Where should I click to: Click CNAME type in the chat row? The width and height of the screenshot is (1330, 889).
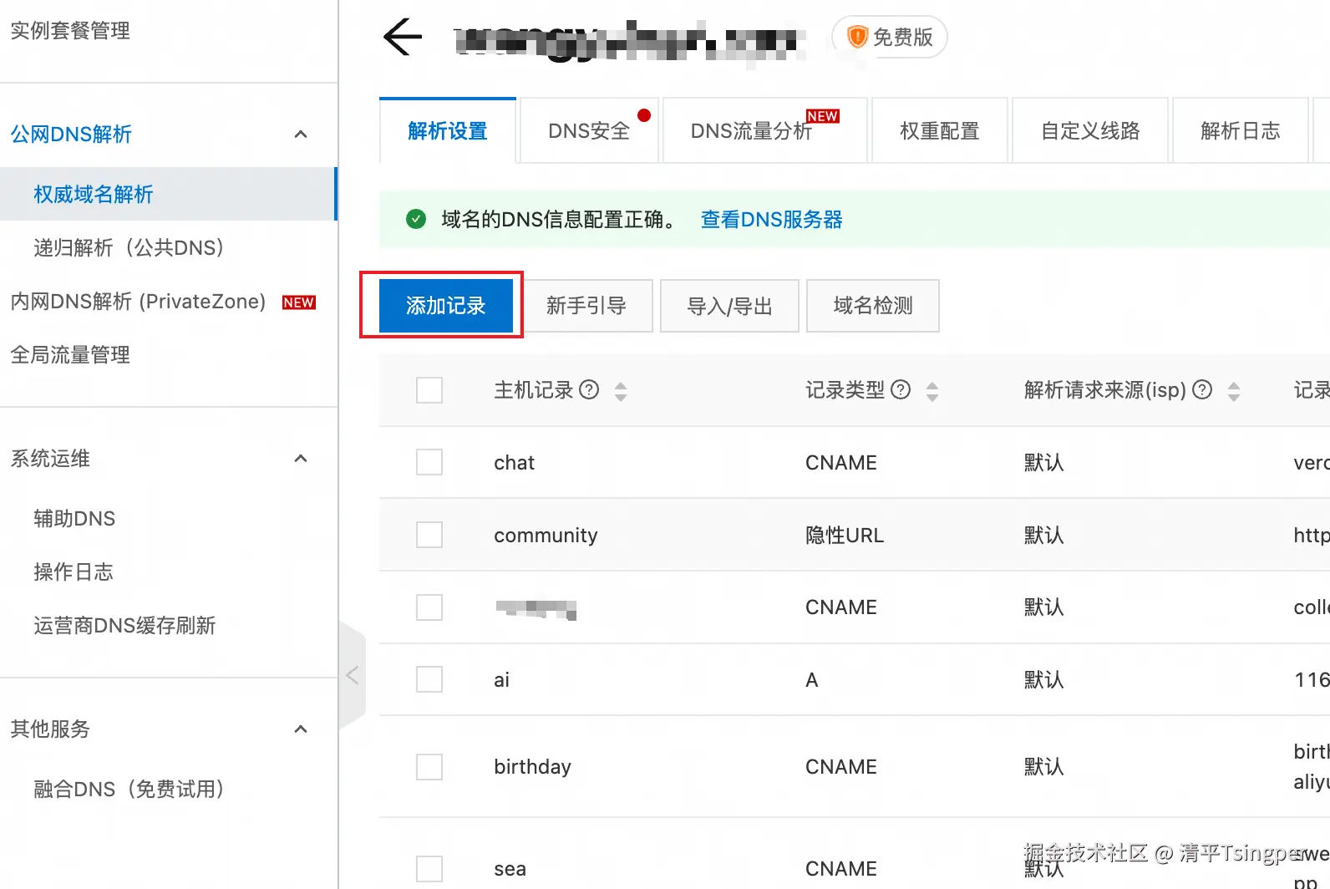pos(841,463)
